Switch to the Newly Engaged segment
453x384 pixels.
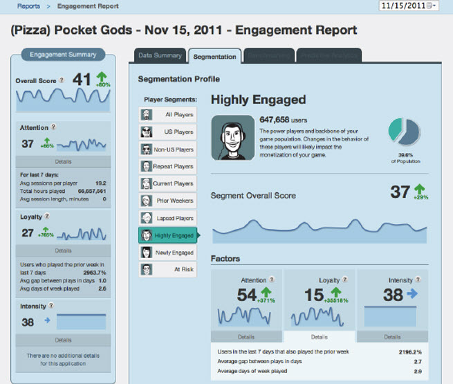pyautogui.click(x=168, y=253)
